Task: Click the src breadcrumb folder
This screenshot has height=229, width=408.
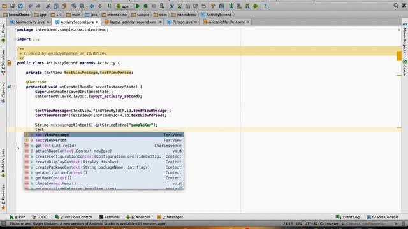Action: (57, 15)
